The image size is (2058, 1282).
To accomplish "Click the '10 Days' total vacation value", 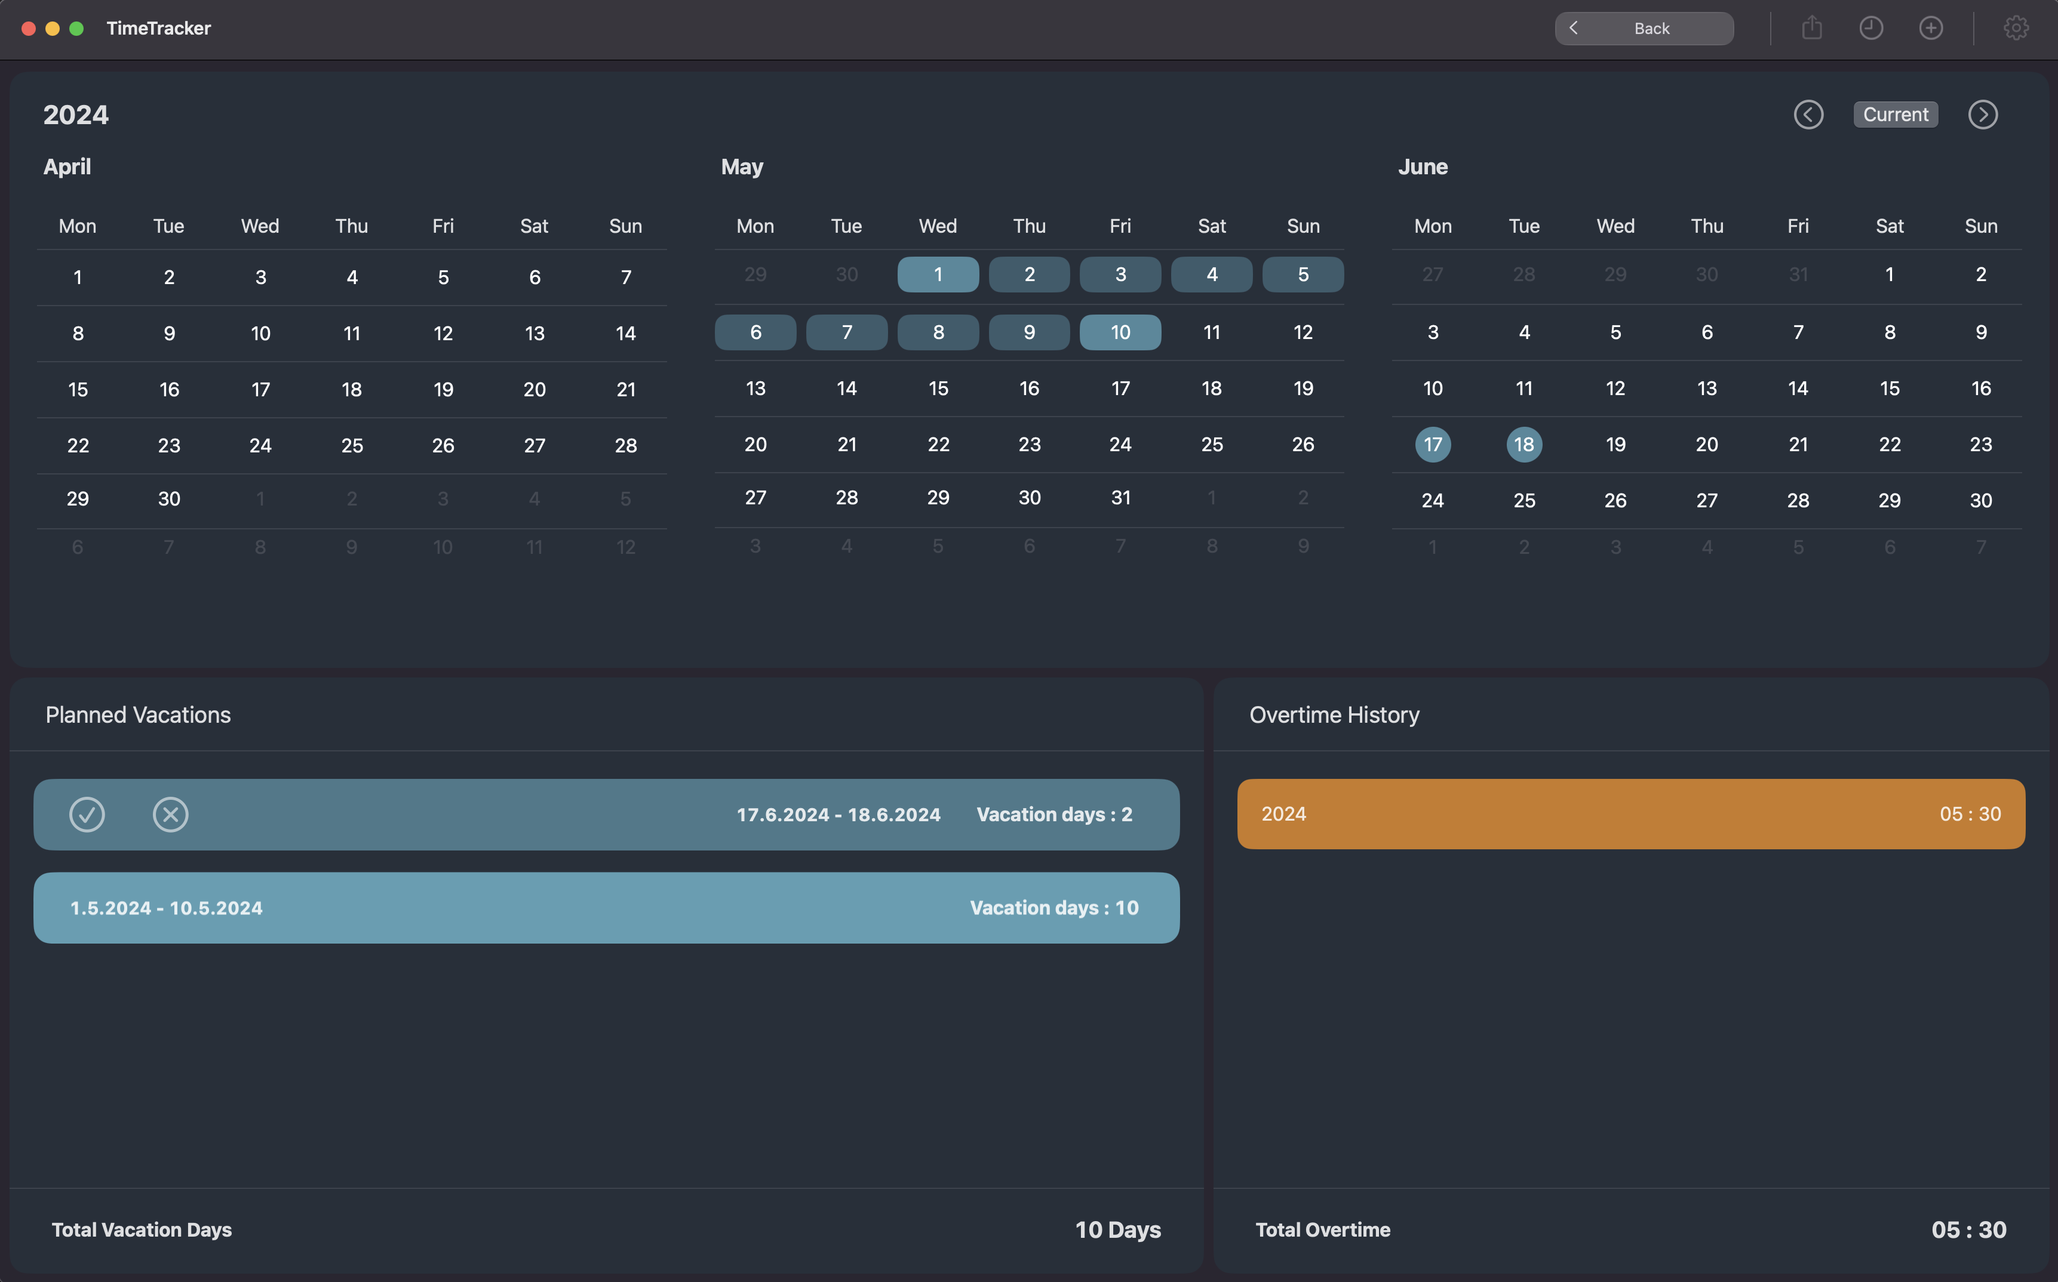I will (x=1118, y=1229).
